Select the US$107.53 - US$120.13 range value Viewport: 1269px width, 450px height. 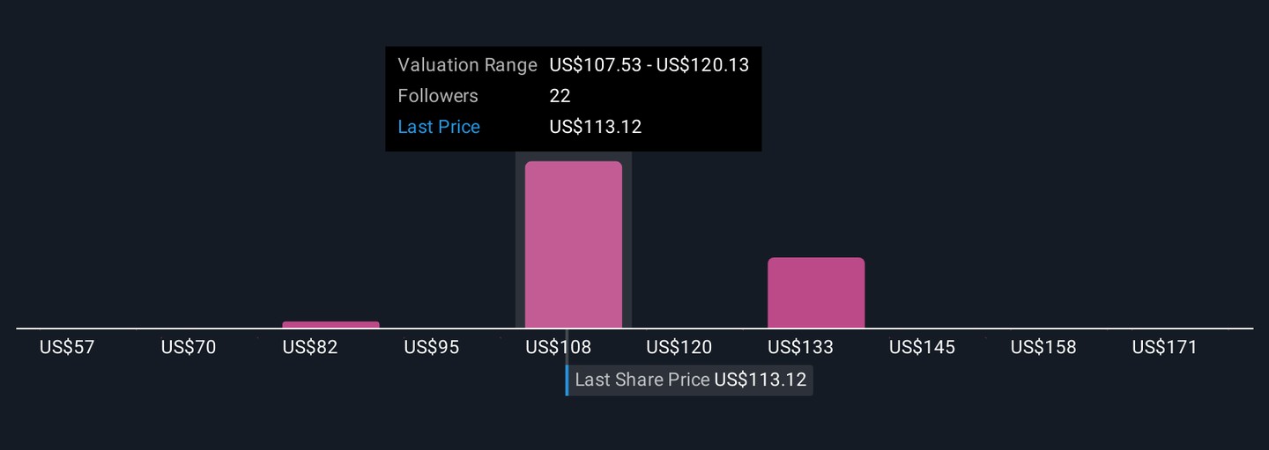point(649,65)
